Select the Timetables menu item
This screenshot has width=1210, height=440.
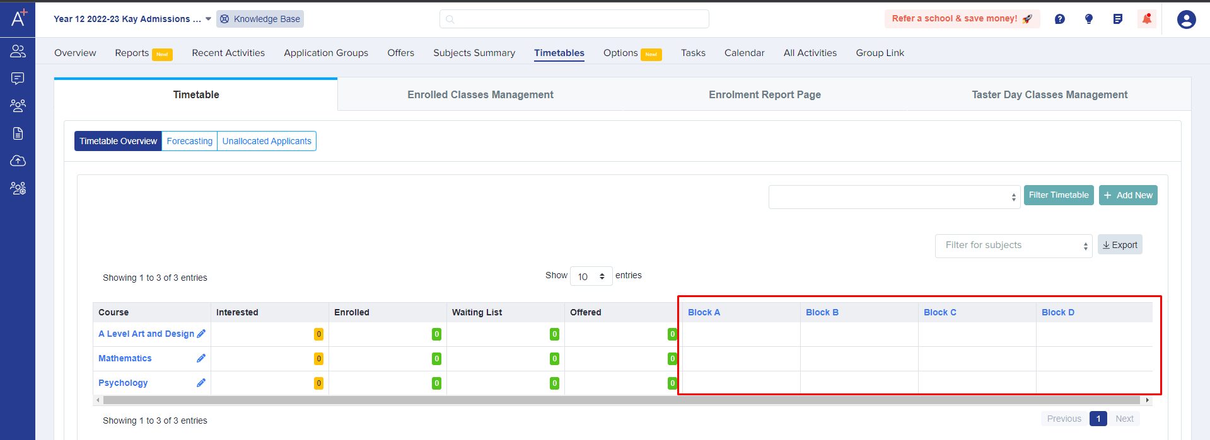click(559, 53)
